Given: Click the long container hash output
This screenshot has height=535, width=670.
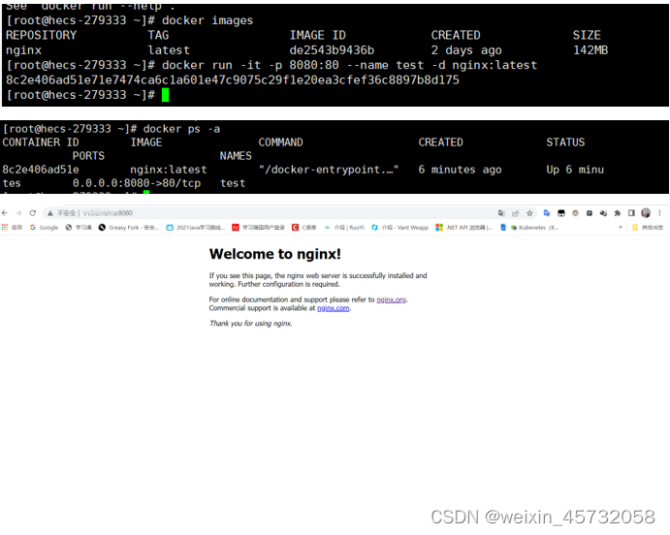Looking at the screenshot, I should coord(233,80).
